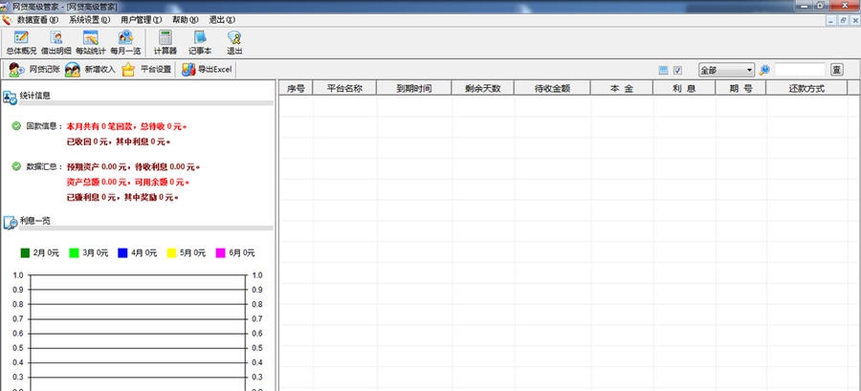Open the 记事本 notepad tool
The image size is (861, 391).
click(x=200, y=42)
